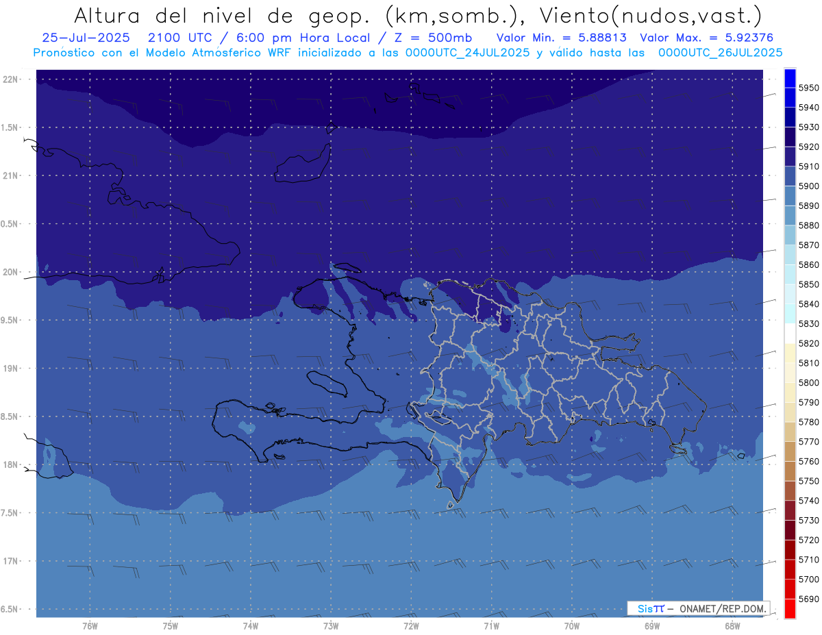Click the 68W longitude axis label
Viewport: 822px width, 635px height.
(x=732, y=625)
